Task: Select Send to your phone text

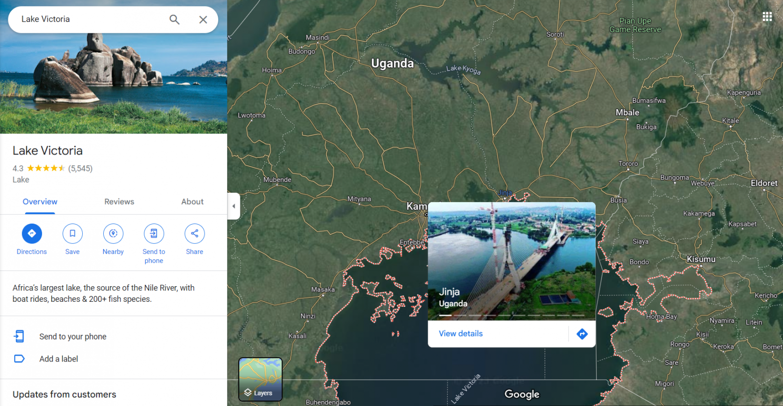Action: tap(73, 337)
